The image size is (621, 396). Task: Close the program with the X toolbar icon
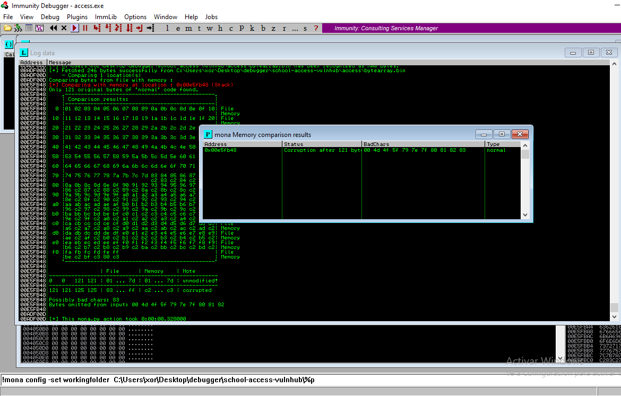pyautogui.click(x=64, y=28)
